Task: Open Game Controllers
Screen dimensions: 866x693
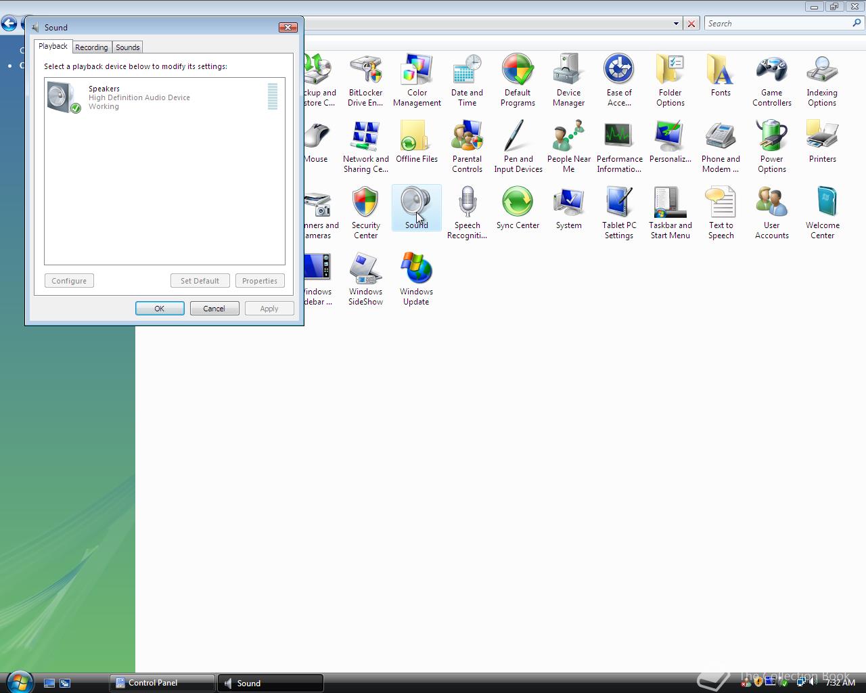Action: coord(771,81)
